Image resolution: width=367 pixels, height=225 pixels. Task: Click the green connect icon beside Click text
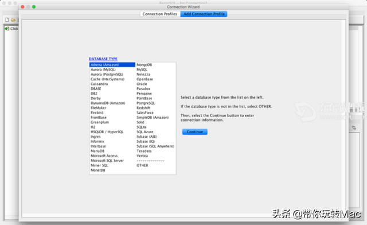7,29
